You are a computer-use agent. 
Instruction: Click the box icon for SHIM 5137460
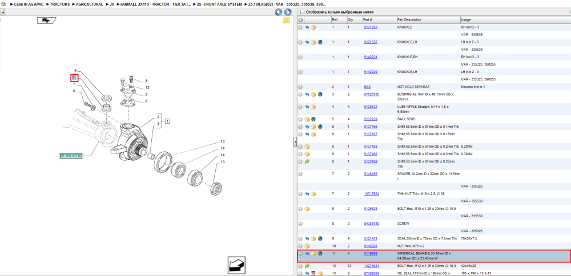pyautogui.click(x=307, y=154)
